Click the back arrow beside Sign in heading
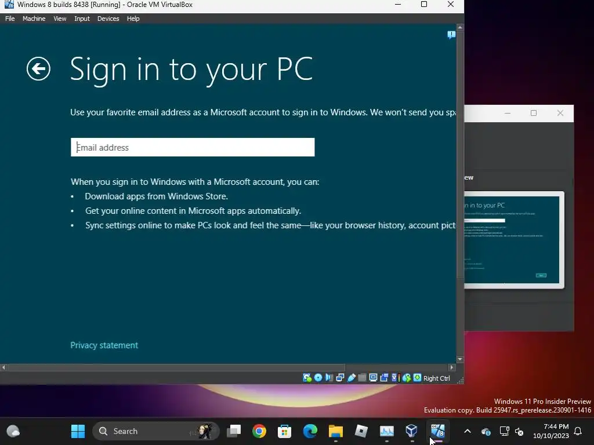The image size is (594, 445). pos(38,69)
